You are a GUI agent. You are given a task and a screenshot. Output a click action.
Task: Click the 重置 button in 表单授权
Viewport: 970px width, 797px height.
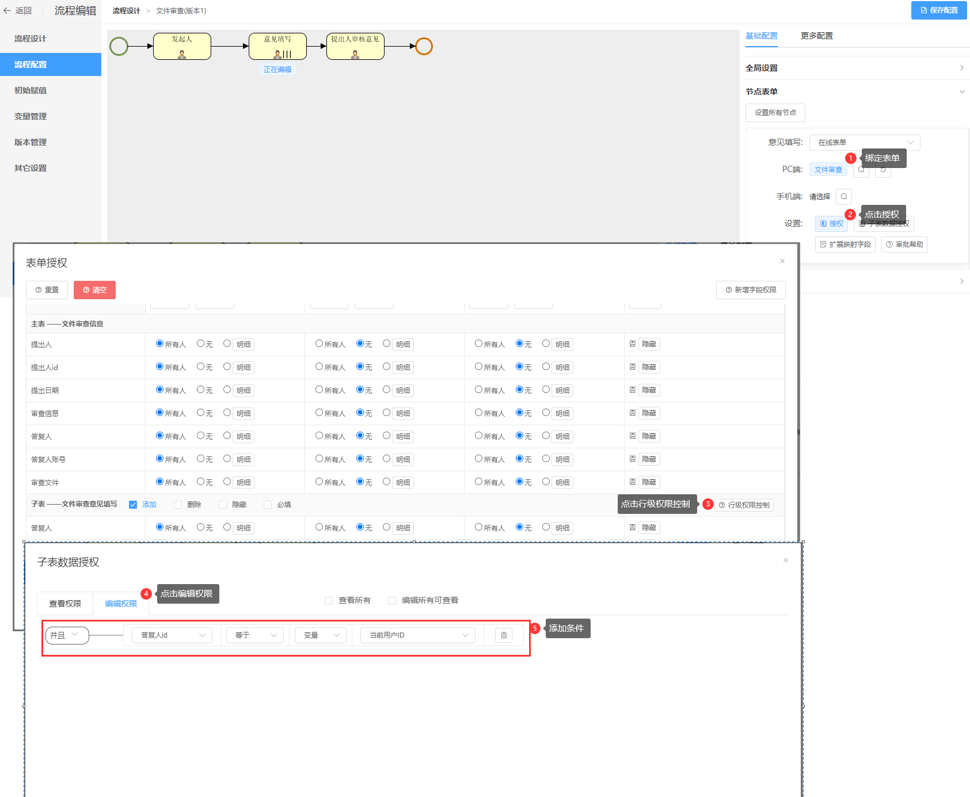pyautogui.click(x=47, y=290)
